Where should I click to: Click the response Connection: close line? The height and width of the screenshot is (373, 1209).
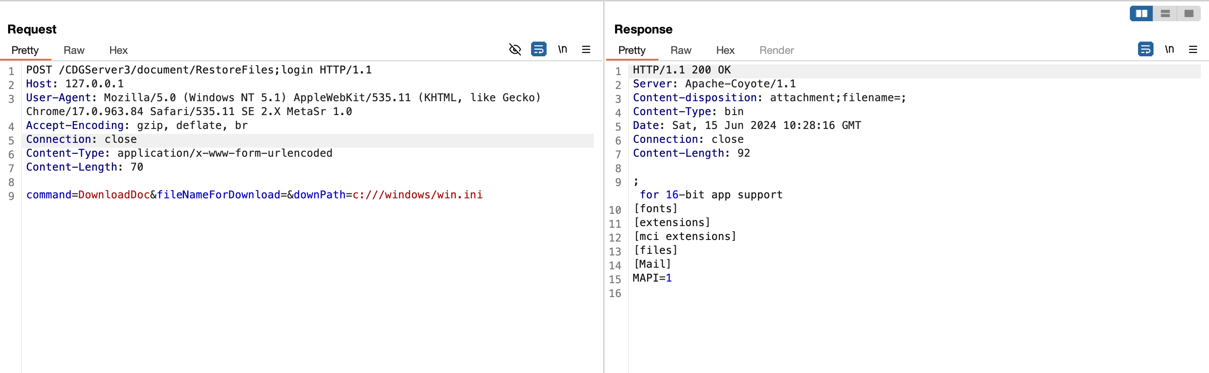(688, 140)
